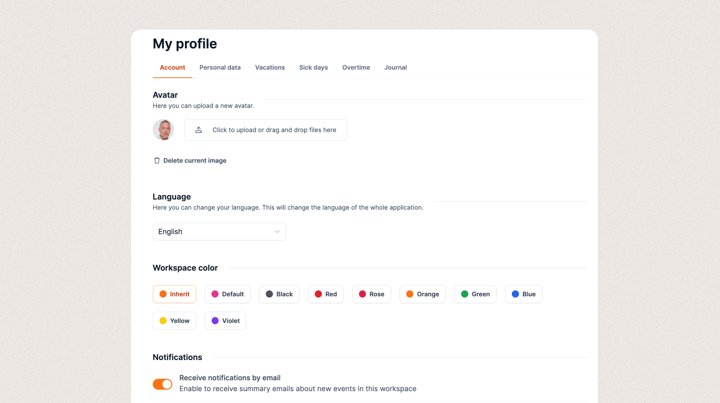Click the trash icon beside Delete current image
720x403 pixels.
pos(157,161)
